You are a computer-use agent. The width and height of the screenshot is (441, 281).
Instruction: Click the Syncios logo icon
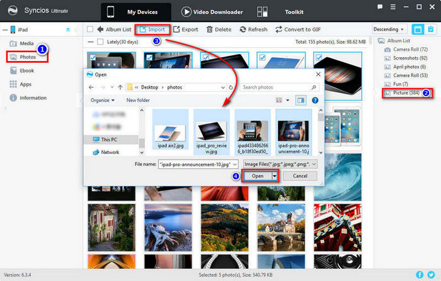pos(13,11)
